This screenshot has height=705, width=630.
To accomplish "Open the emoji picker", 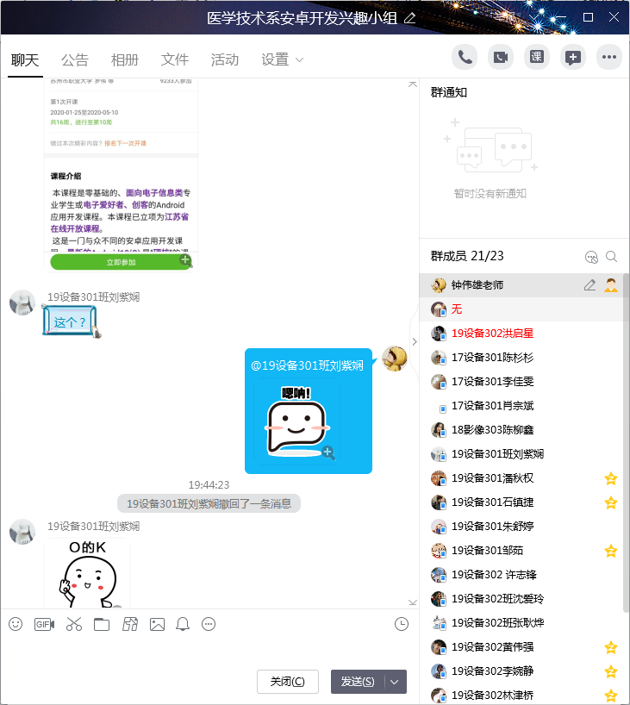I will (x=16, y=624).
